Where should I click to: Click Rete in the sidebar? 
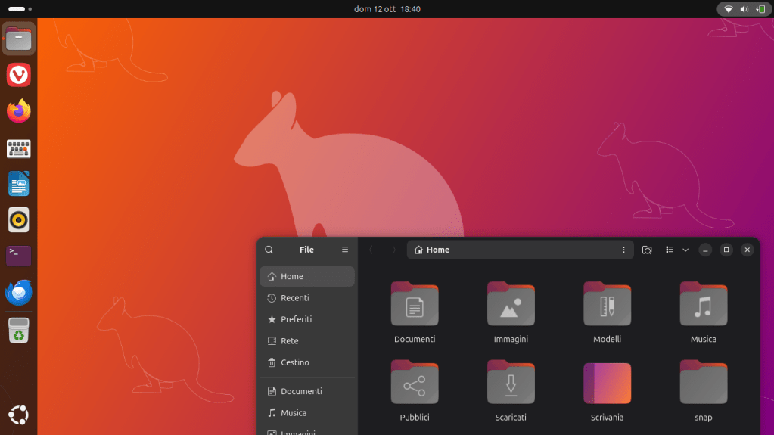289,341
